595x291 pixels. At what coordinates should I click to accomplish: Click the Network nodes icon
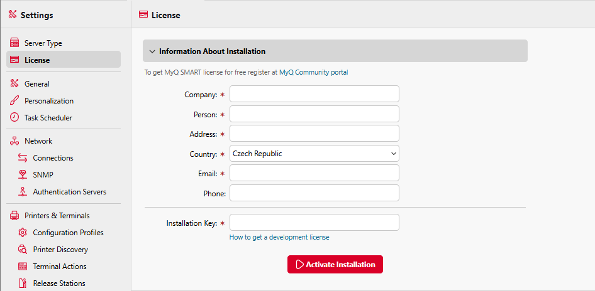click(14, 140)
